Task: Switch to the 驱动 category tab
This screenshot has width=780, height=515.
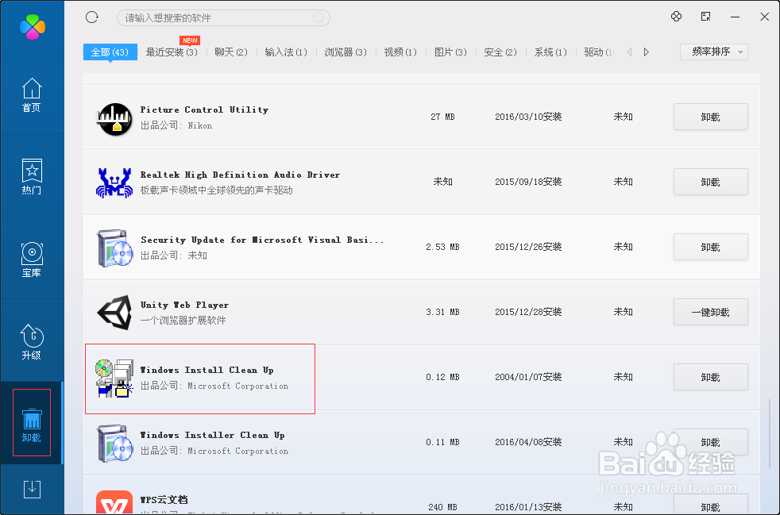Action: coord(599,52)
